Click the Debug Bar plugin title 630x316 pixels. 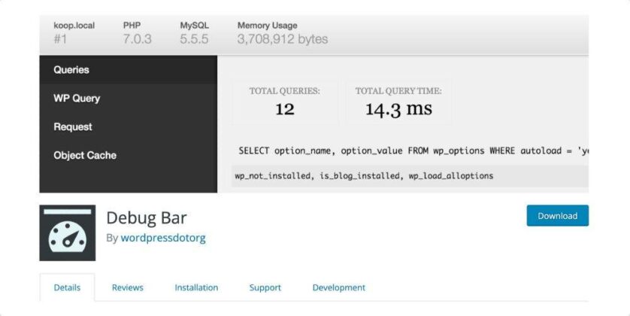[x=146, y=218]
